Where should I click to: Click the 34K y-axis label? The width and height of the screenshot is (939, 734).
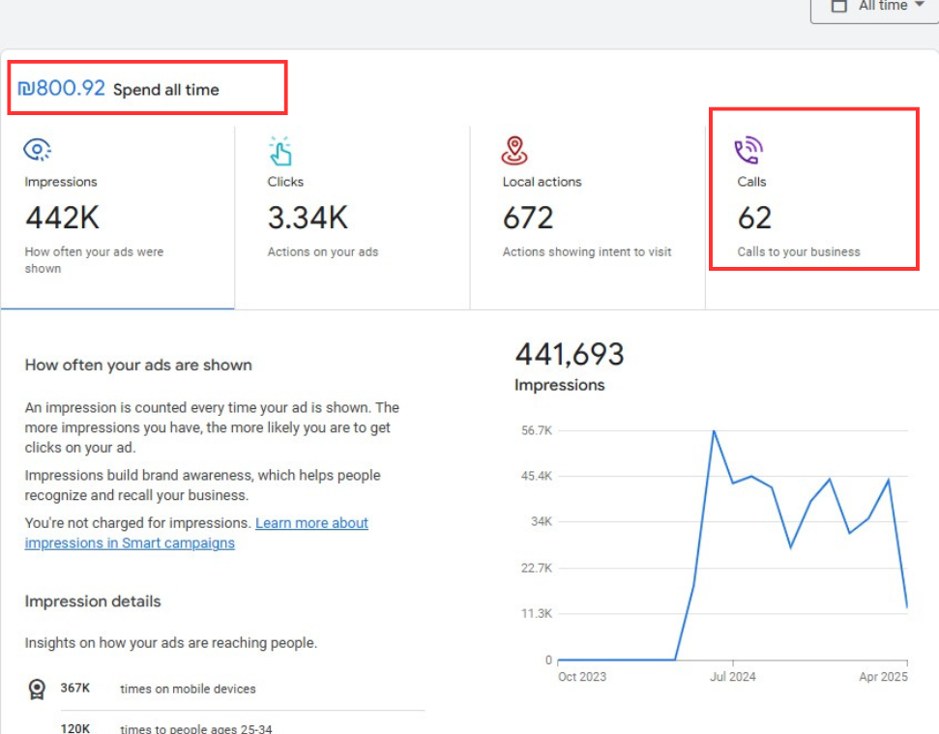tap(542, 521)
